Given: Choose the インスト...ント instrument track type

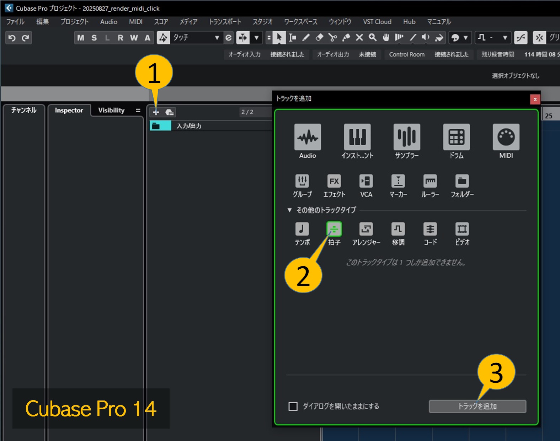Looking at the screenshot, I should (357, 141).
